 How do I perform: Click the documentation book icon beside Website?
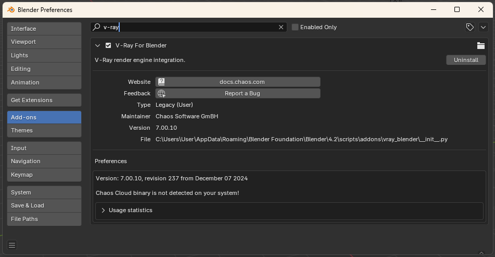click(x=161, y=82)
